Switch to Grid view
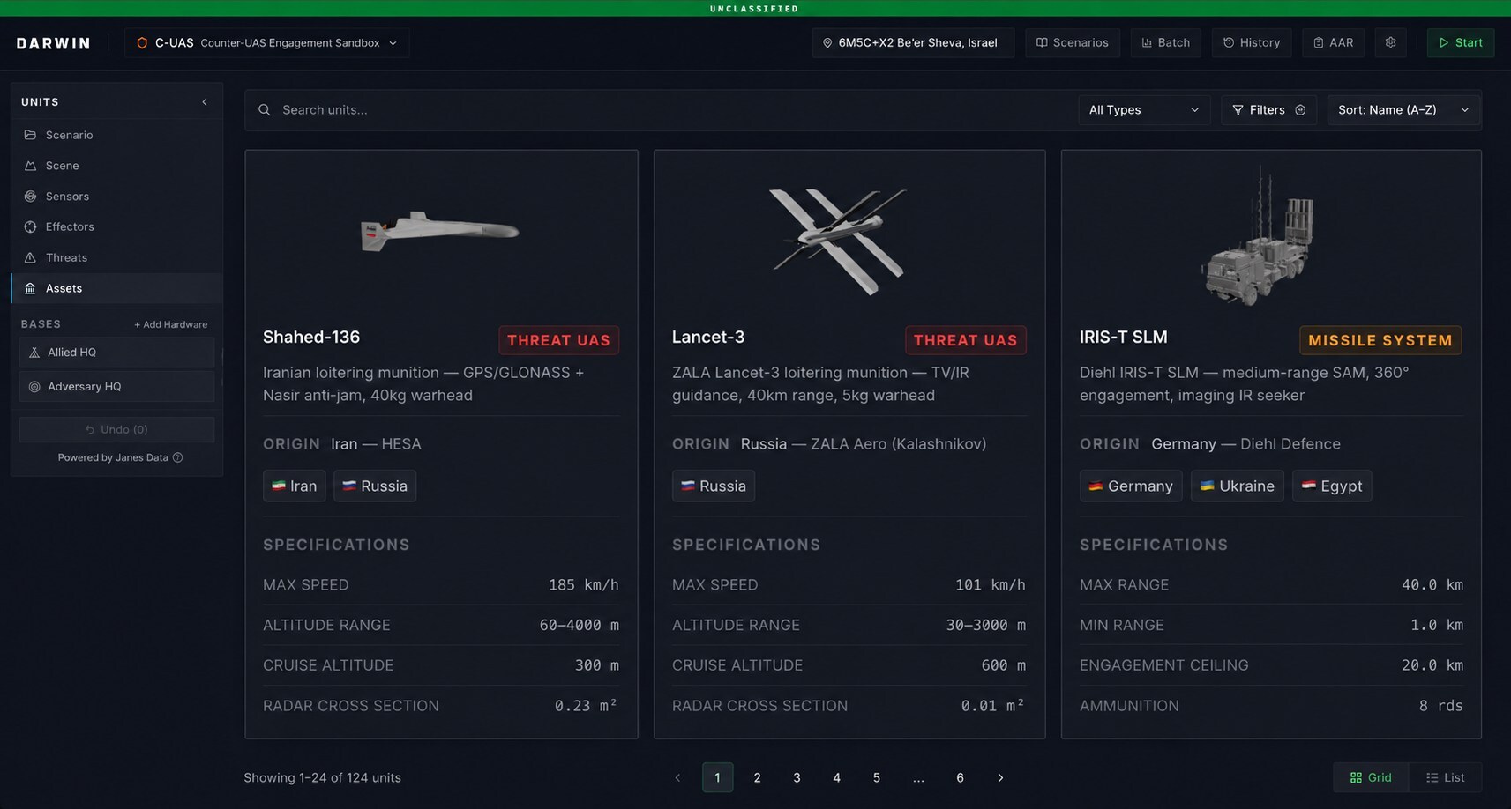 [1371, 777]
